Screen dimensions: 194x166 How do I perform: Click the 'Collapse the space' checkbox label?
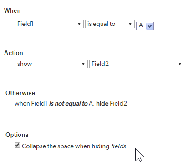(74, 146)
